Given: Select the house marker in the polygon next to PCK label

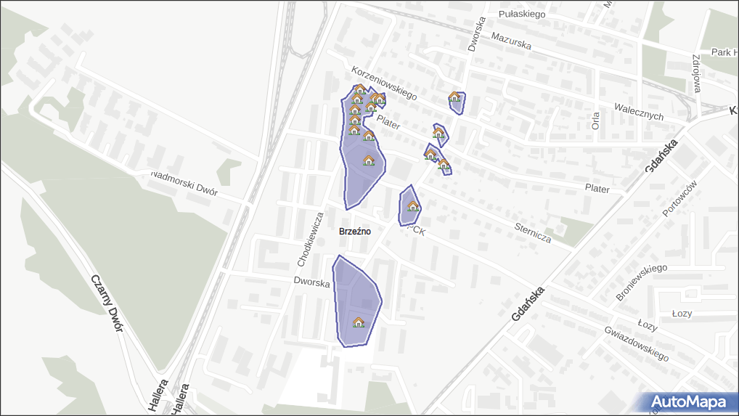Looking at the screenshot, I should click(413, 206).
